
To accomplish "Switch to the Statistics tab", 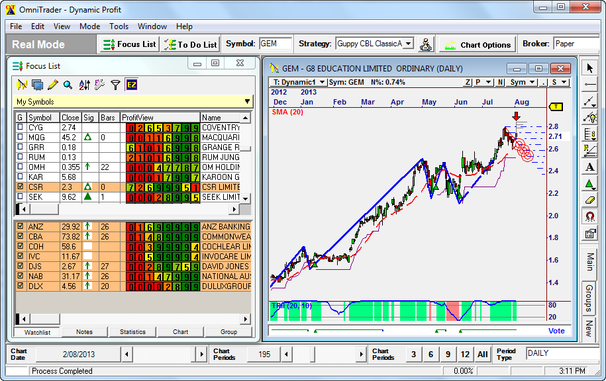I will (132, 332).
